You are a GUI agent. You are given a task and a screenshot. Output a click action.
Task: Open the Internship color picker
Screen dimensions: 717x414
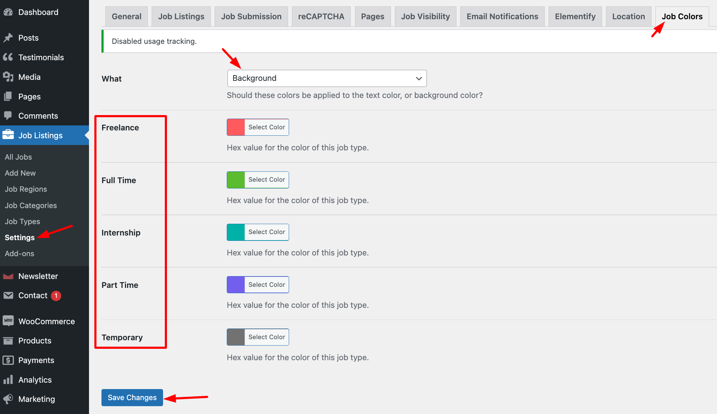(257, 232)
